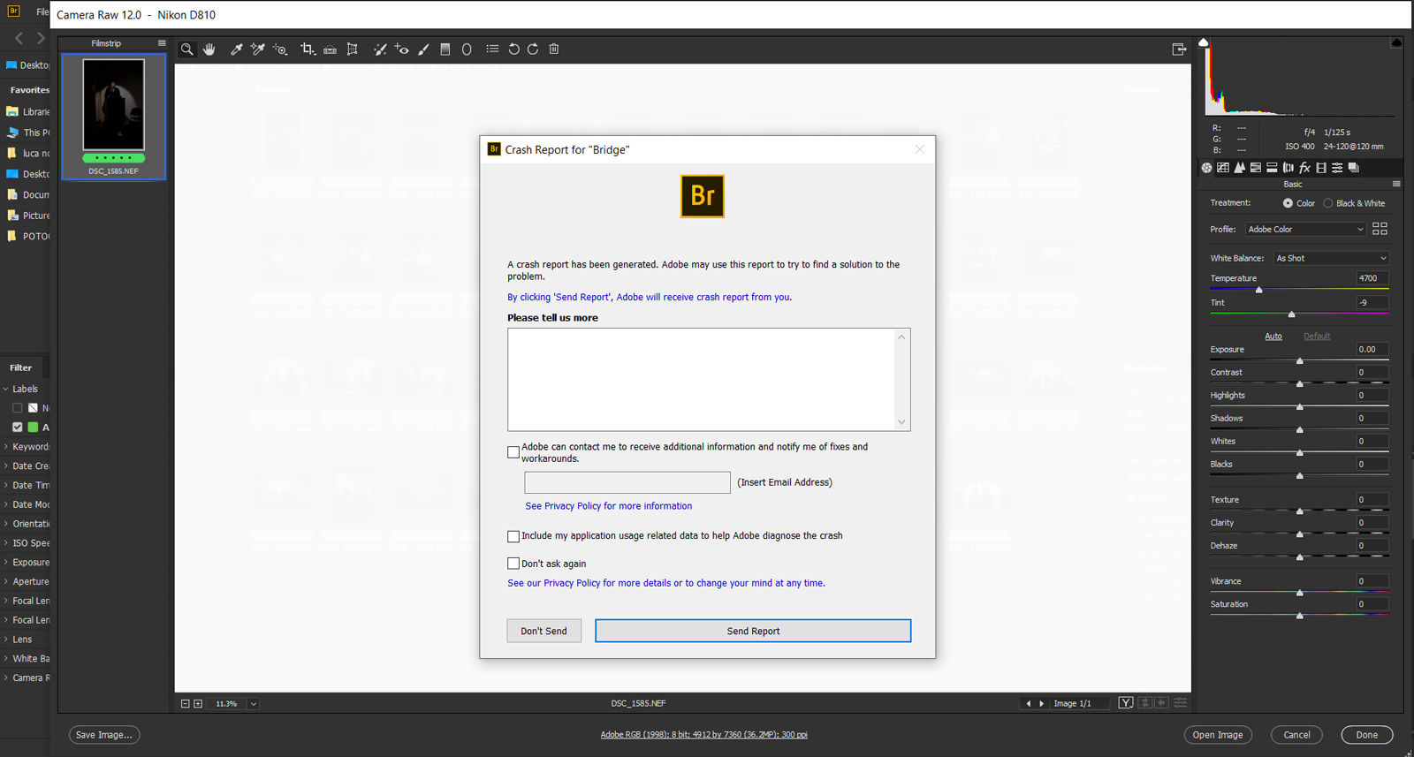Toggle full screen mode icon
Viewport: 1414px width, 757px height.
1179,49
